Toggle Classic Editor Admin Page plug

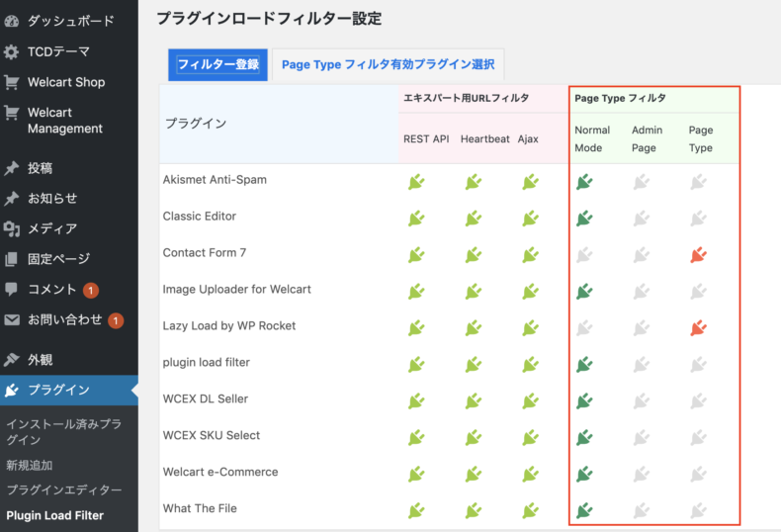(642, 219)
